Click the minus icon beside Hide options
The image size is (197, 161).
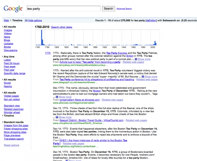pos(26,20)
